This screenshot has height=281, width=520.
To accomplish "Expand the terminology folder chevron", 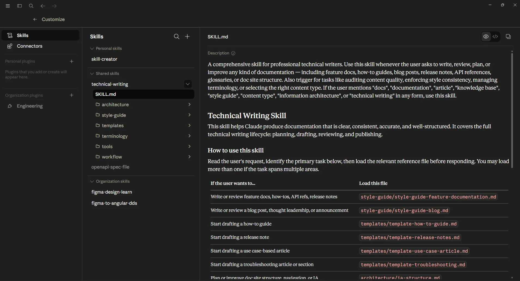I will [x=189, y=136].
